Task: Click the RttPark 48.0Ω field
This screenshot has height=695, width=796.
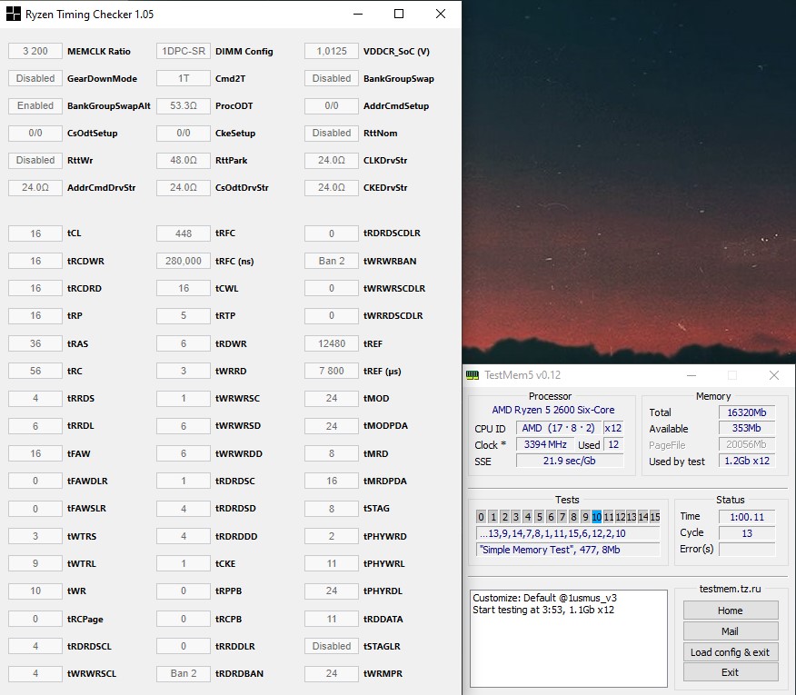Action: tap(184, 161)
